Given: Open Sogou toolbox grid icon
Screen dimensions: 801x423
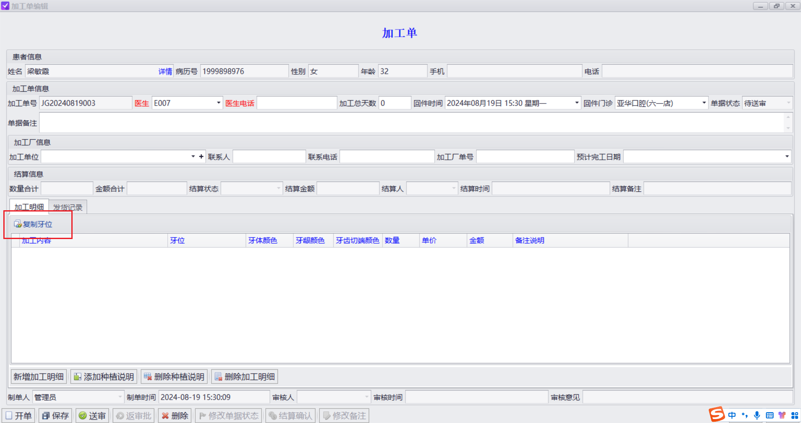Looking at the screenshot, I should (x=795, y=415).
